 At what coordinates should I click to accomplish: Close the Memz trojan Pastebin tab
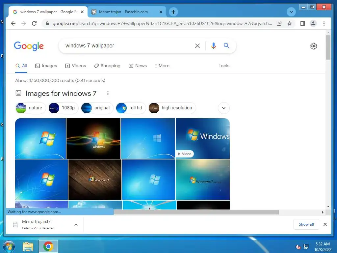161,12
